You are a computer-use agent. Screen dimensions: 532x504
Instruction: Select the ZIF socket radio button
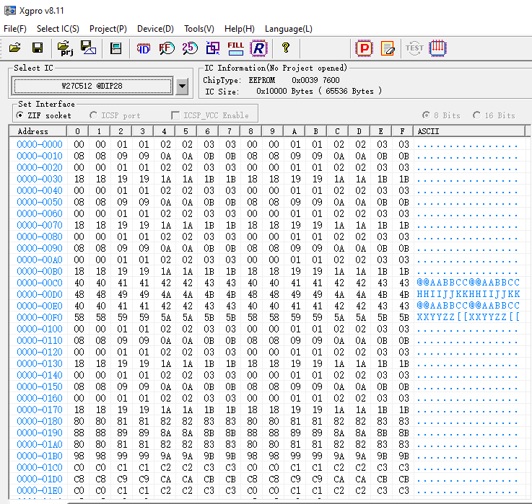click(x=20, y=115)
